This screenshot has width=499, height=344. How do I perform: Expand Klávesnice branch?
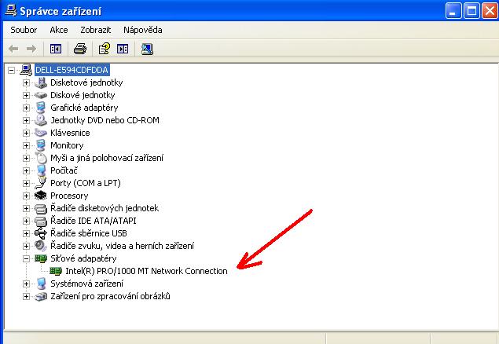tap(26, 133)
